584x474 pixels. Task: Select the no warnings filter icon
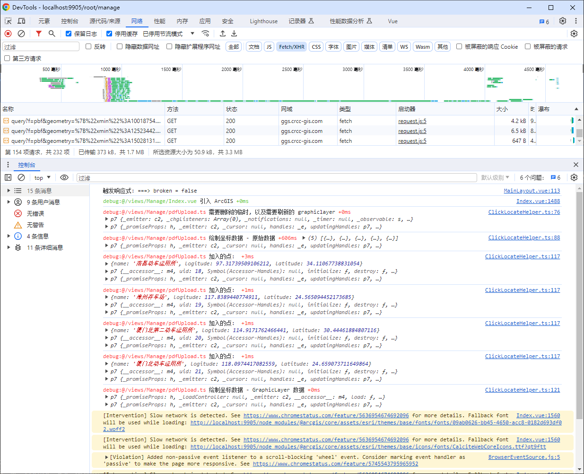[x=18, y=225]
